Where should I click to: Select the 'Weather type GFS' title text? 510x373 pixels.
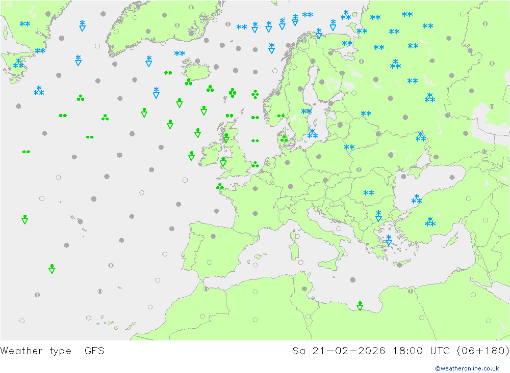pos(53,351)
